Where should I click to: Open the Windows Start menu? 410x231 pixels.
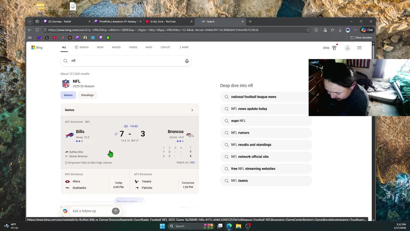(162, 226)
